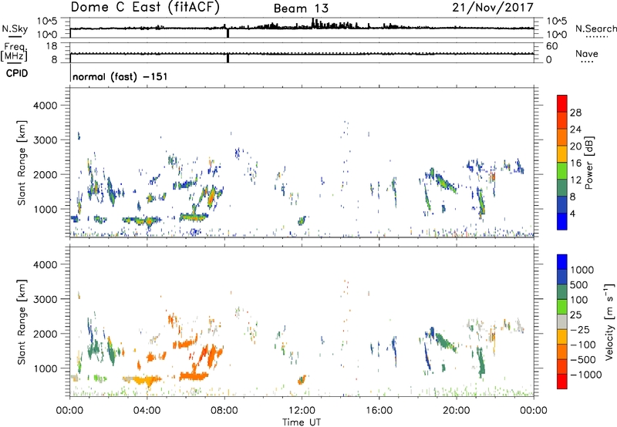This screenshot has width=617, height=427.
Task: Click the "4000" tick on the velocity panel
Action: [45, 264]
